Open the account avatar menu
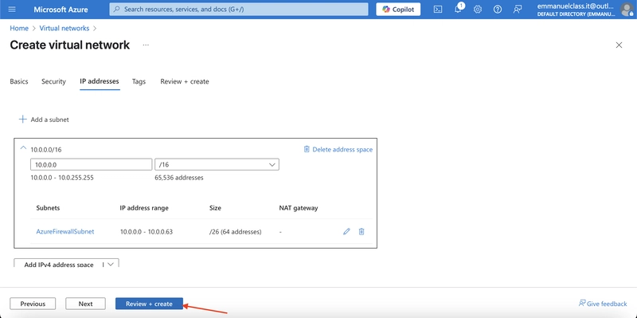 627,9
